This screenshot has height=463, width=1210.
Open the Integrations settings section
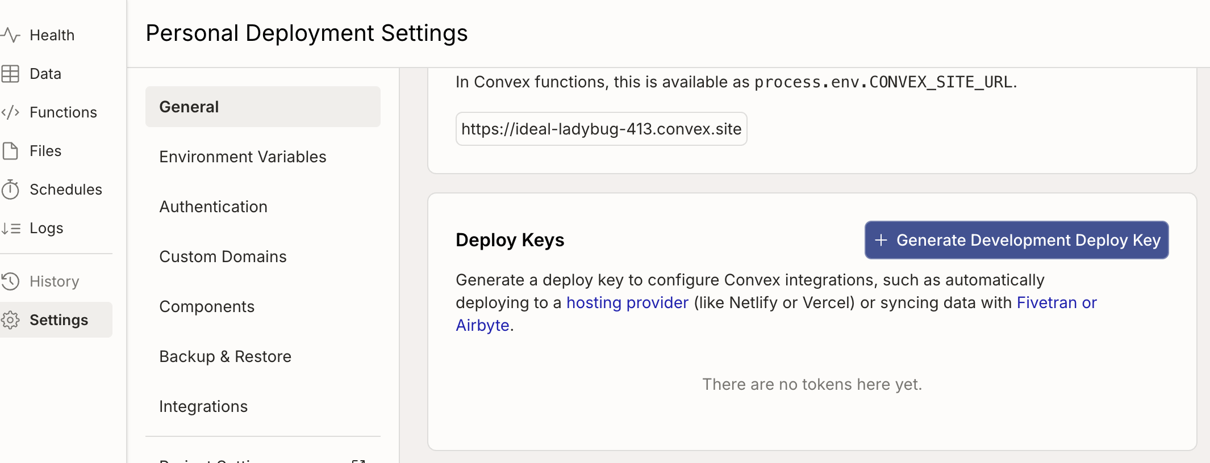pos(203,406)
